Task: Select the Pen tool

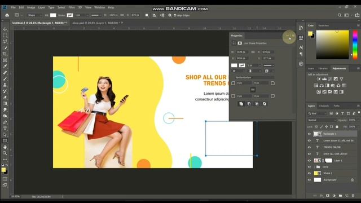Action: (x=5, y=122)
